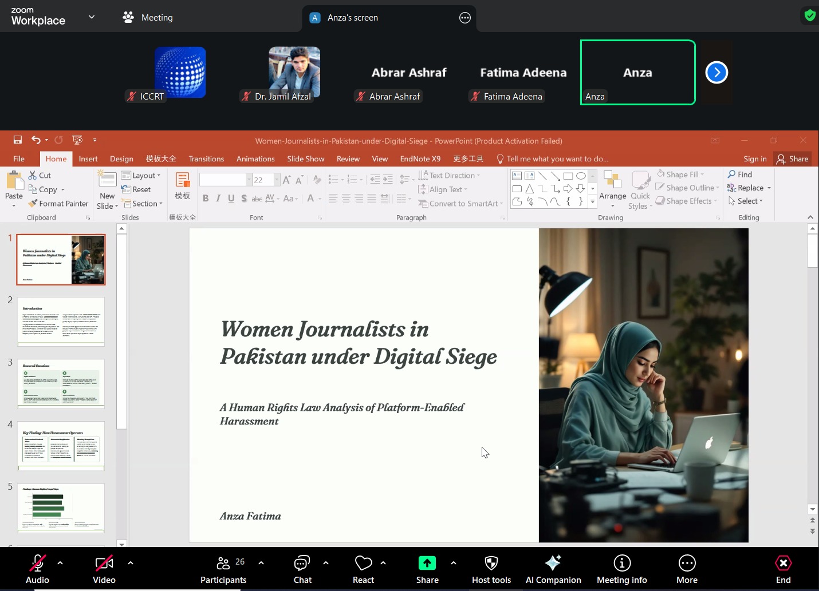
Task: Show next participants with arrow button
Action: 716,73
